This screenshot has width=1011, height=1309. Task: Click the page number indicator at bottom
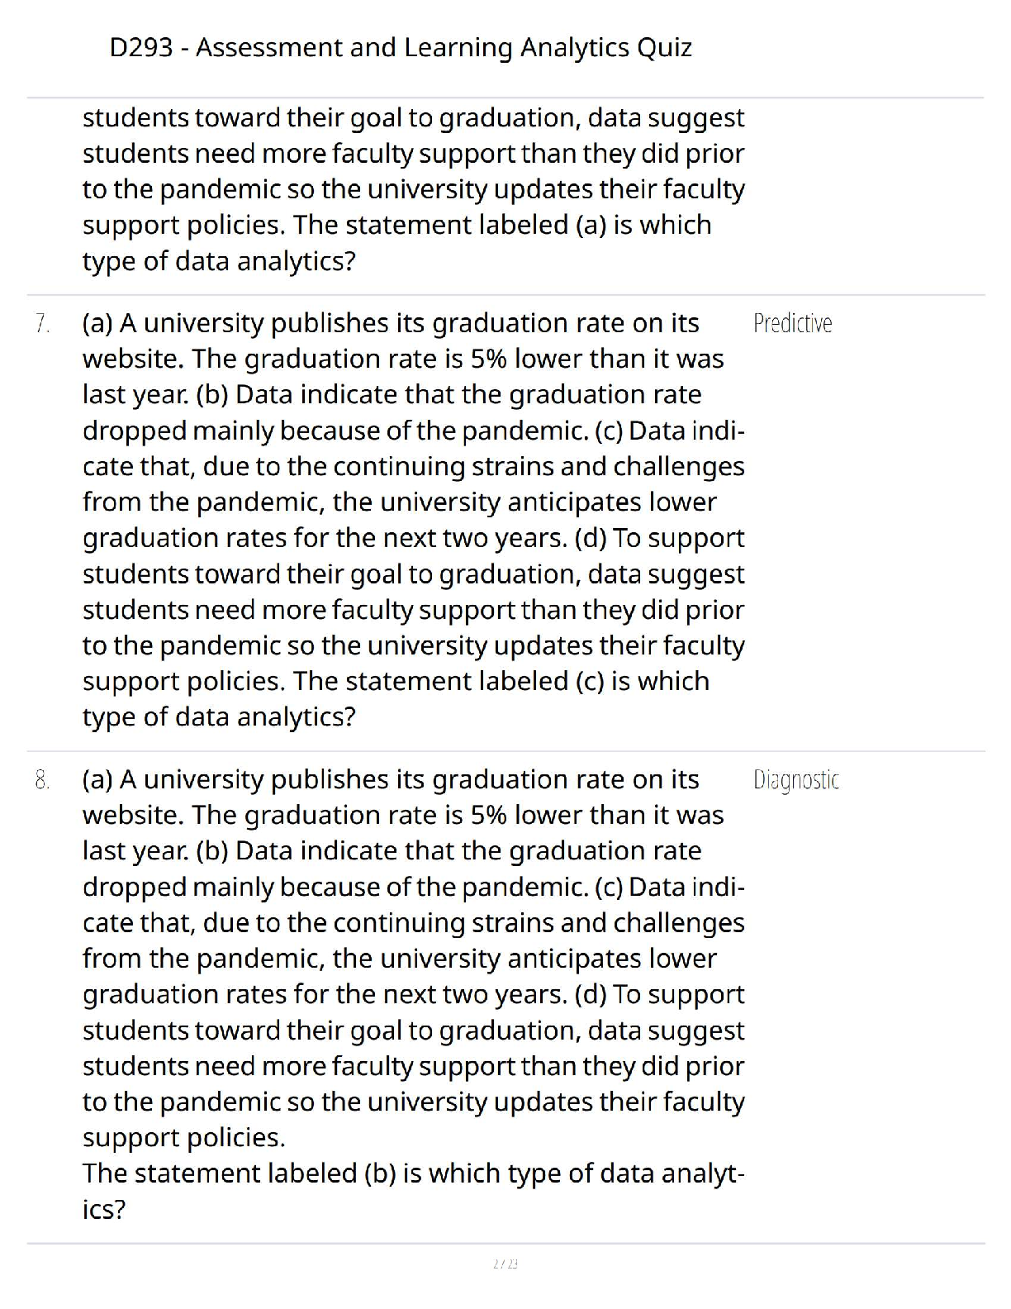tap(505, 1264)
